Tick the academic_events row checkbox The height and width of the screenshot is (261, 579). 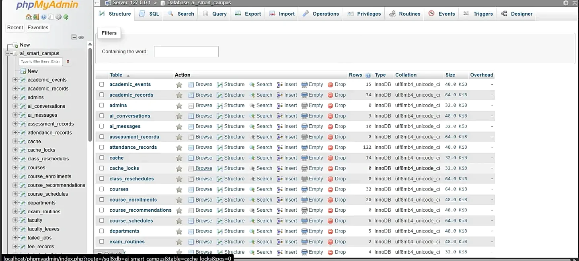tap(102, 84)
